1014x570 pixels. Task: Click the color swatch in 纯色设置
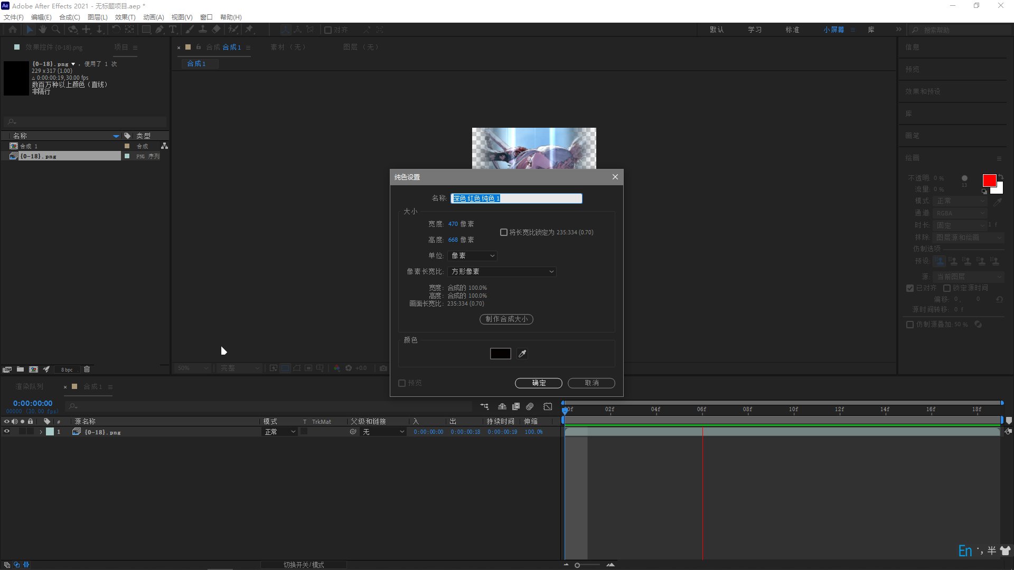tap(500, 353)
